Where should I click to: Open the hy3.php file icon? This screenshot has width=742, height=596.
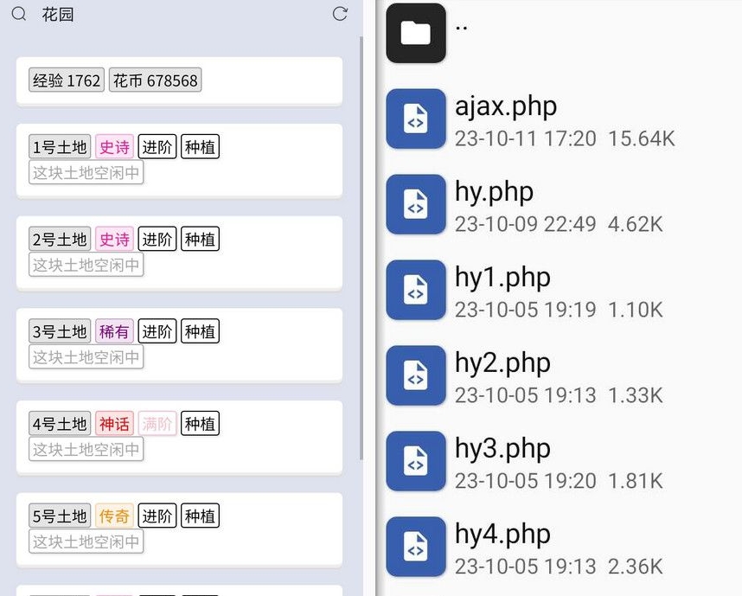pyautogui.click(x=416, y=461)
